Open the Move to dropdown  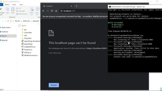tap(32, 11)
